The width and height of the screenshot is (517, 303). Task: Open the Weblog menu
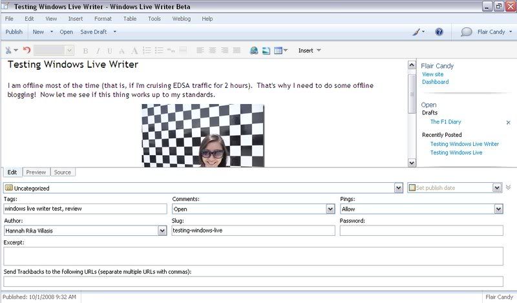[x=182, y=19]
